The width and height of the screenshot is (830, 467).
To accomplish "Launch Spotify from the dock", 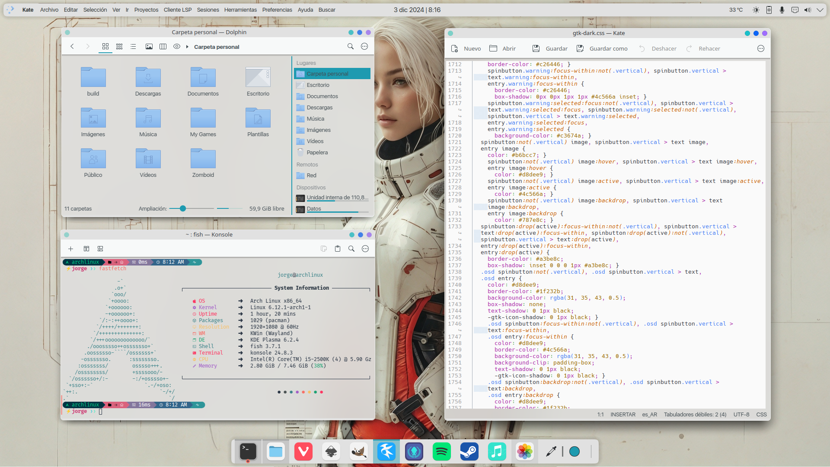I will [x=442, y=452].
